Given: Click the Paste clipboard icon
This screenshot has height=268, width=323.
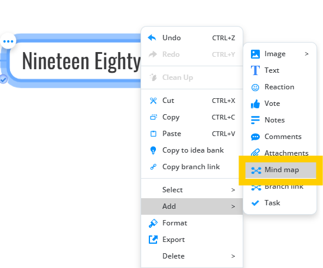Looking at the screenshot, I should 154,134.
